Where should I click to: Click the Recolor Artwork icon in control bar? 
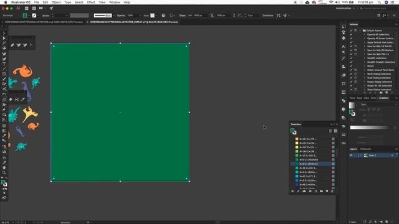pos(163,16)
